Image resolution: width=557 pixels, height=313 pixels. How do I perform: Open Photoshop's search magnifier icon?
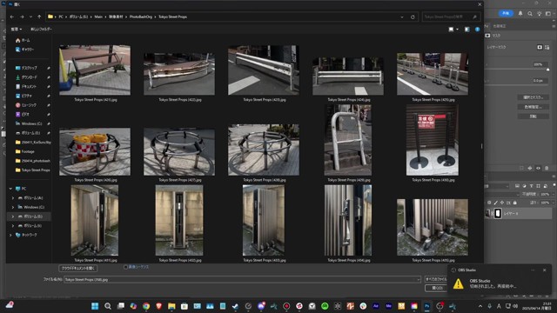(x=530, y=14)
